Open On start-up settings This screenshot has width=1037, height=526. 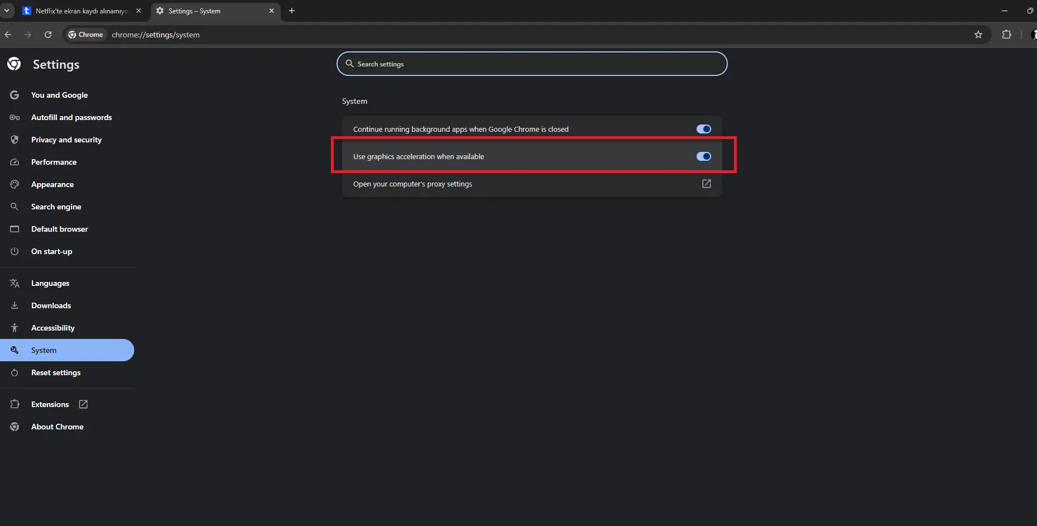point(51,251)
